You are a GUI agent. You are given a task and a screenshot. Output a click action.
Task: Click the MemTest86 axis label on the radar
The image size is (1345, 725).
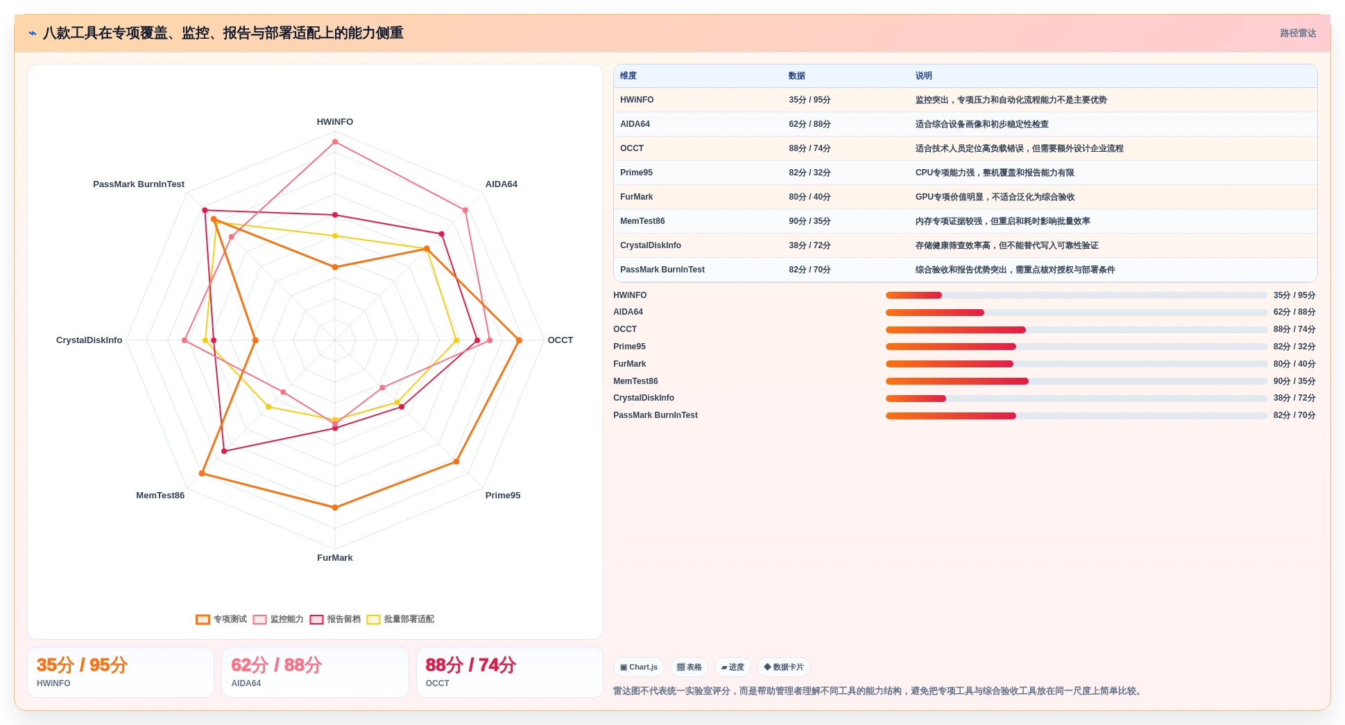(160, 496)
